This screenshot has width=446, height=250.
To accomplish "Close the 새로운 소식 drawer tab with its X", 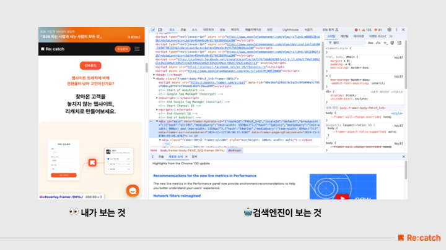I will tap(186, 157).
